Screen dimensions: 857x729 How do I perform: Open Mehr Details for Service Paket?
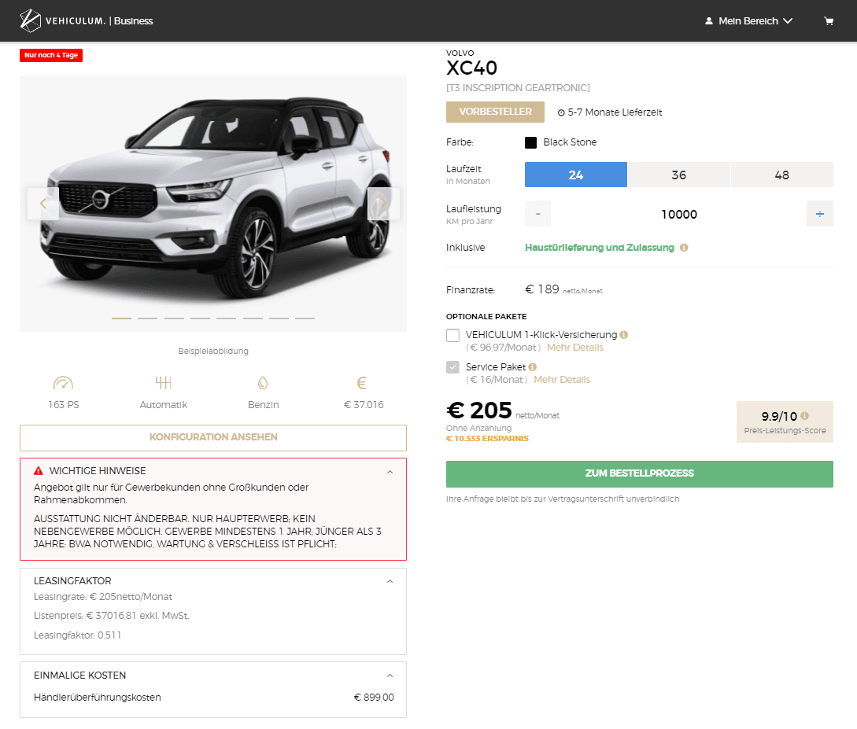point(562,380)
